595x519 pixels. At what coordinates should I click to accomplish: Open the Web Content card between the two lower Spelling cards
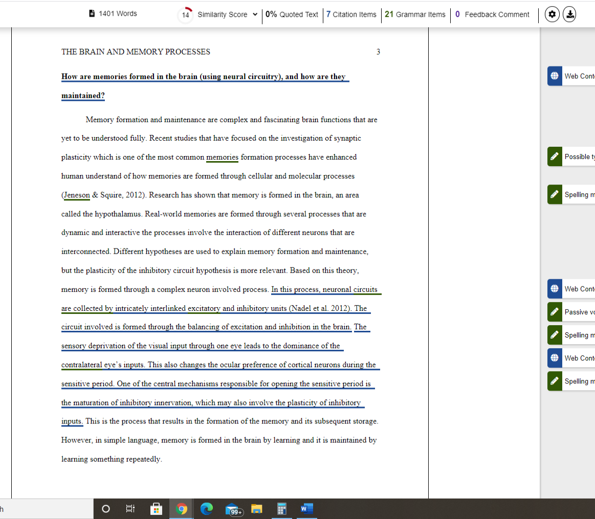click(x=571, y=358)
